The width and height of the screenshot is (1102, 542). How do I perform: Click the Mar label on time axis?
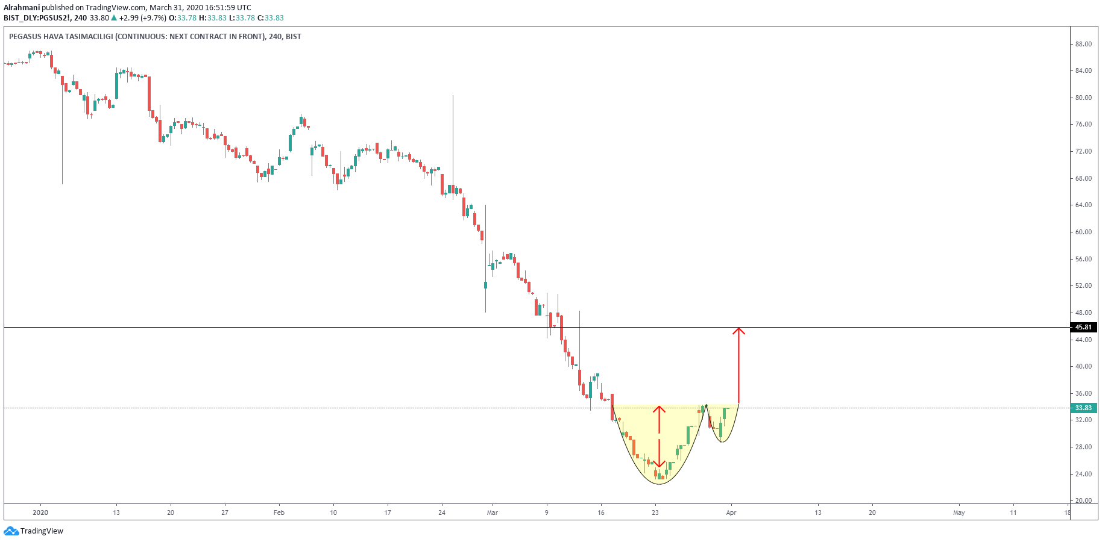click(493, 512)
